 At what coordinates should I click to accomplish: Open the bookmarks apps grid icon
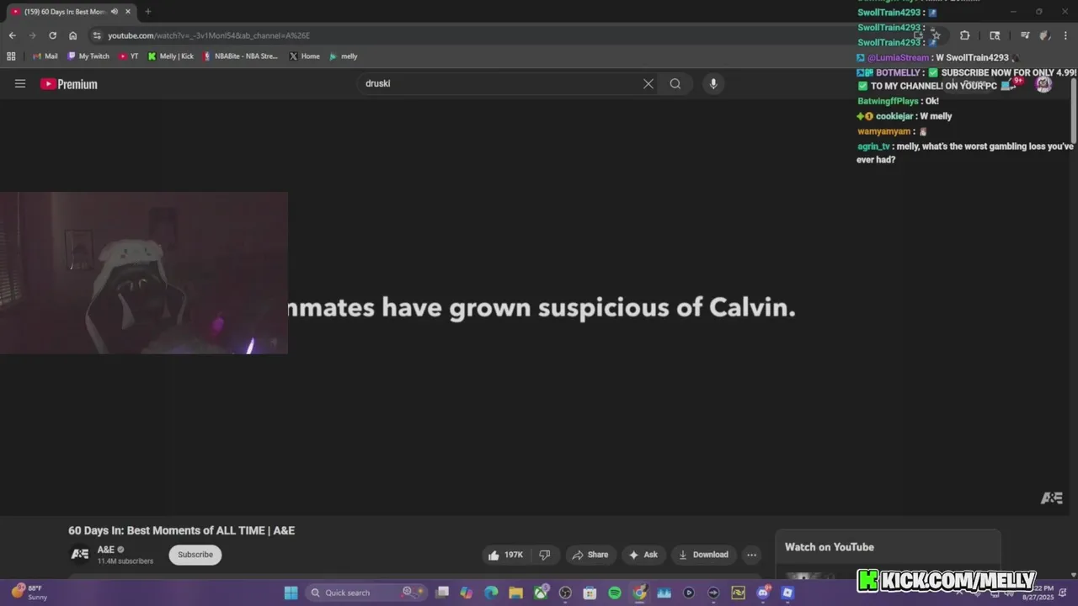pyautogui.click(x=11, y=56)
